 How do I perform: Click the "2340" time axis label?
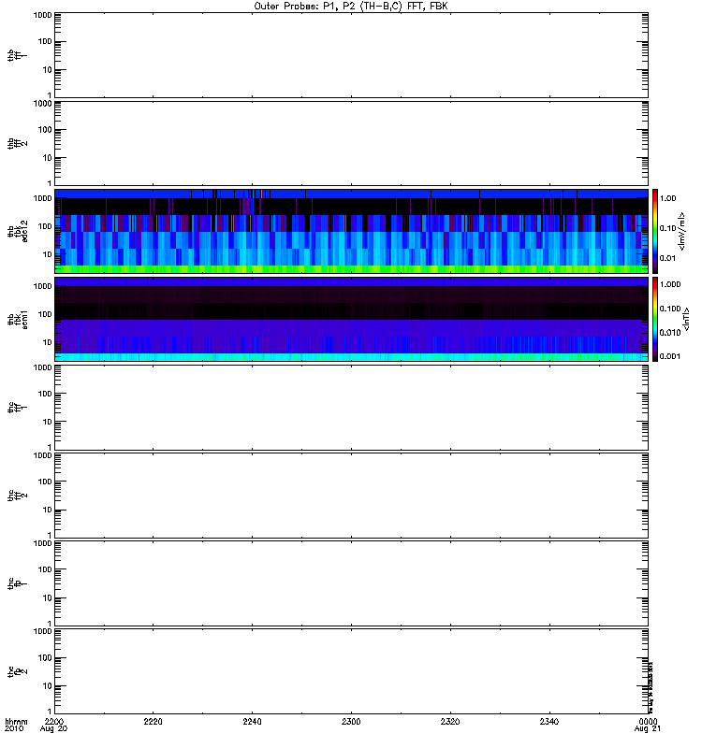click(x=549, y=722)
